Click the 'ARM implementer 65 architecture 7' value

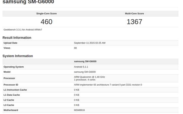point(108,85)
